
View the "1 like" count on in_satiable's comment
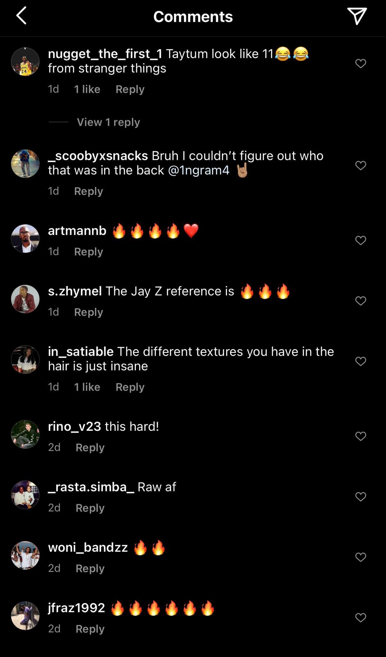pyautogui.click(x=87, y=387)
